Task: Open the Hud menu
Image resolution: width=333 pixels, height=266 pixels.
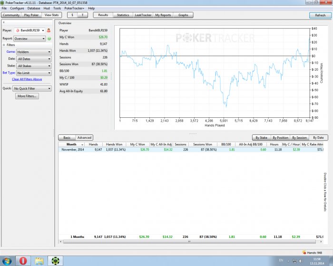Action: click(46, 8)
